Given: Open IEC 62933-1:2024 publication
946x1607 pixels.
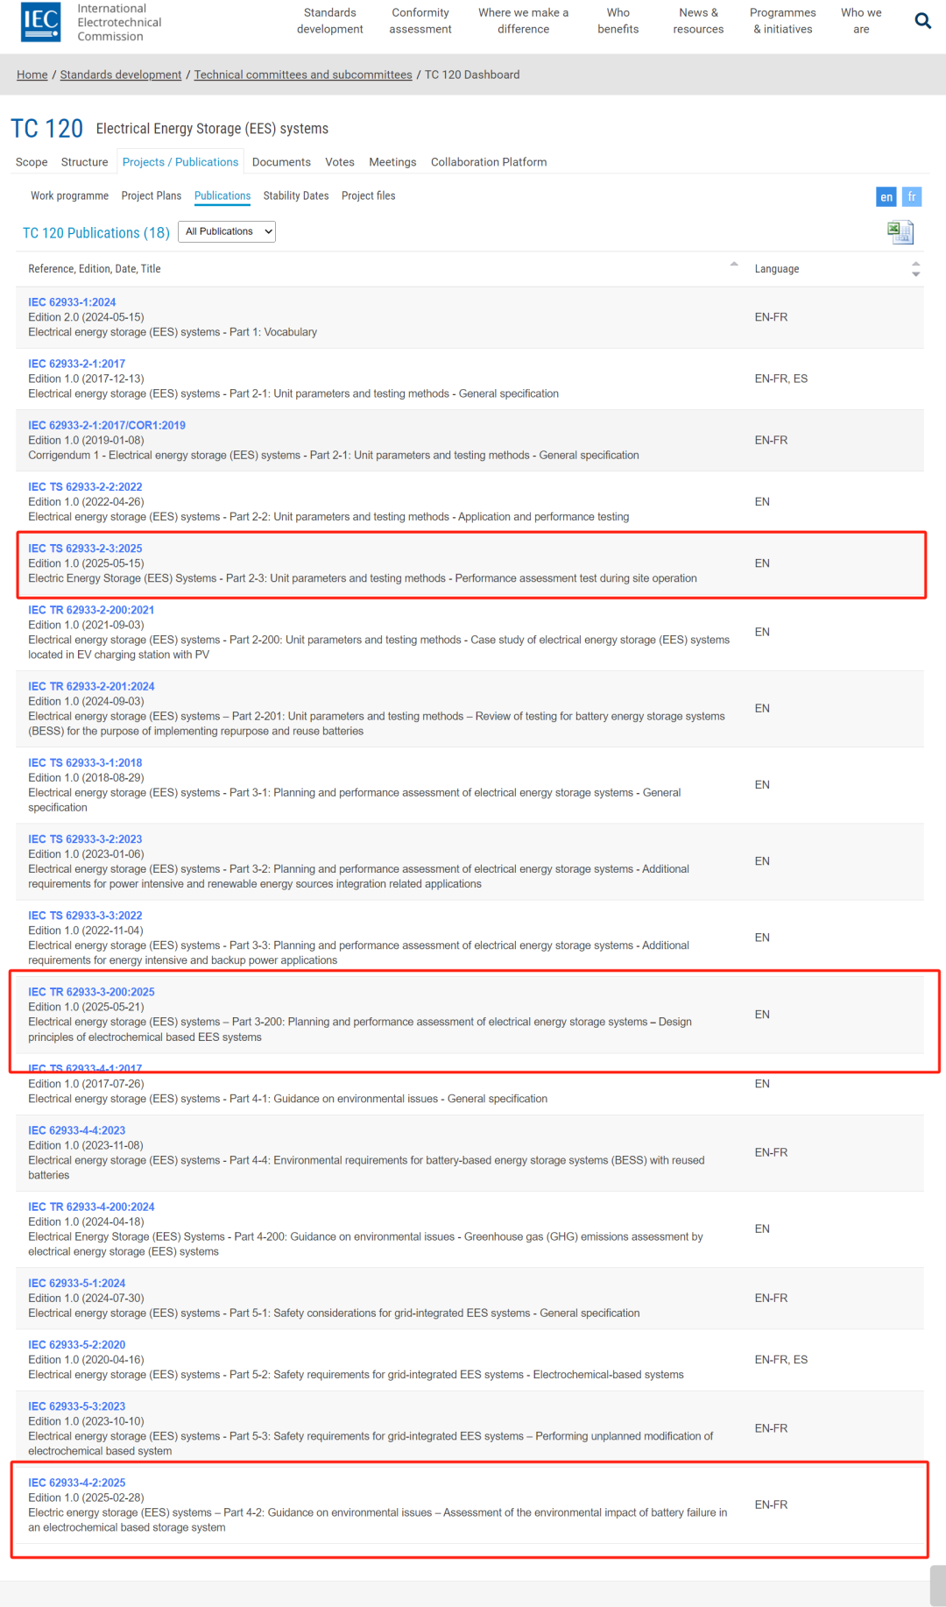Looking at the screenshot, I should click(72, 302).
